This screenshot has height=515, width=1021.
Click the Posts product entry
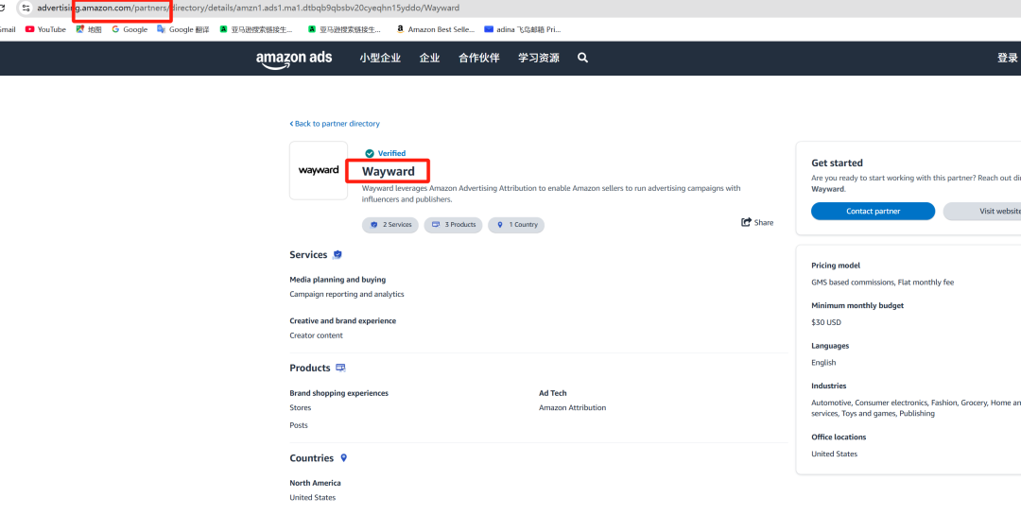click(299, 425)
